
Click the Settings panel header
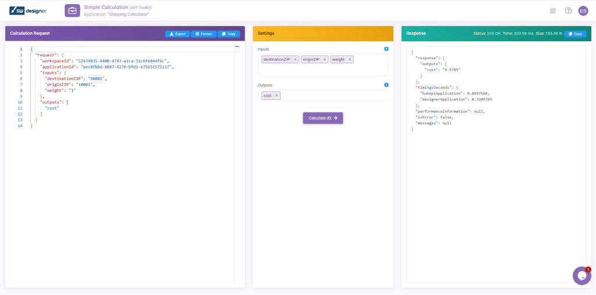(x=323, y=33)
